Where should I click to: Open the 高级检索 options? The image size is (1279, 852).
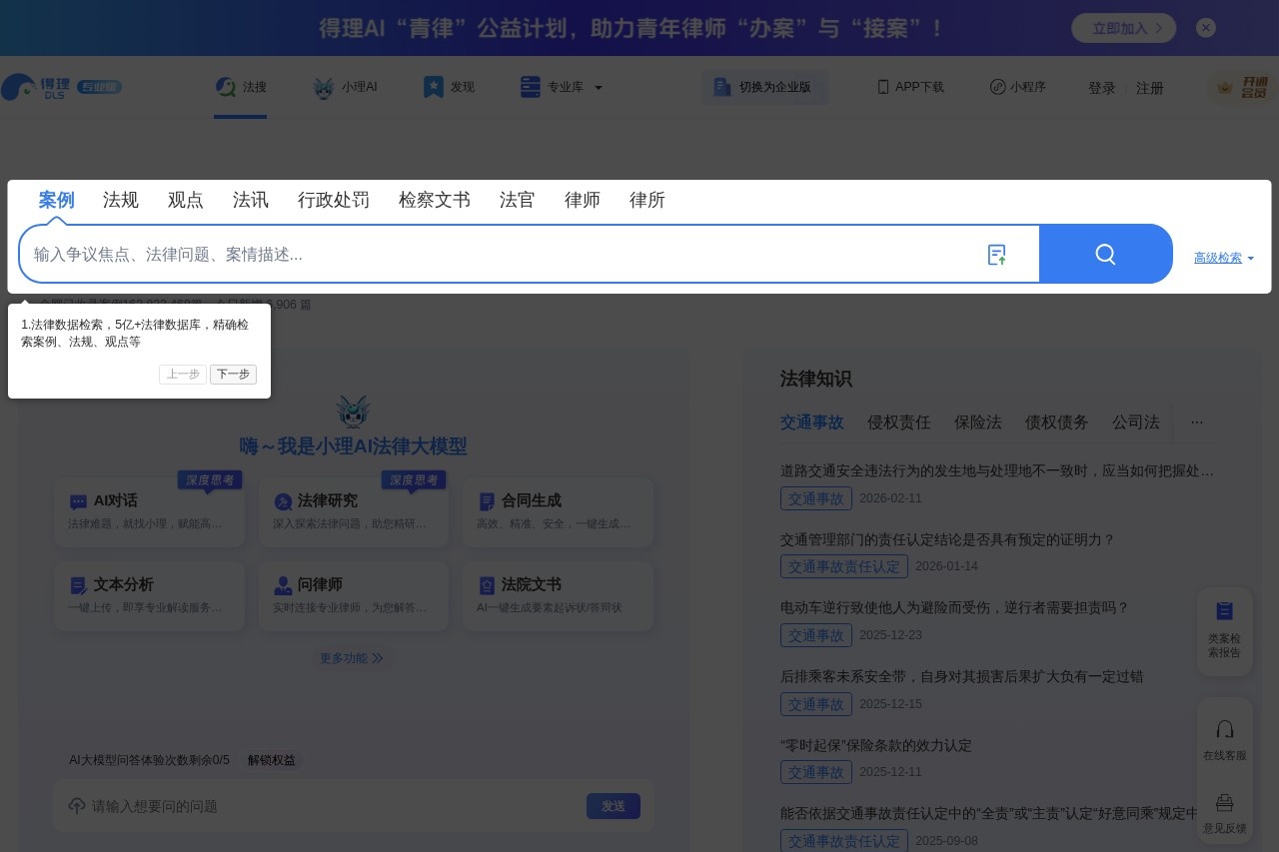[1217, 258]
